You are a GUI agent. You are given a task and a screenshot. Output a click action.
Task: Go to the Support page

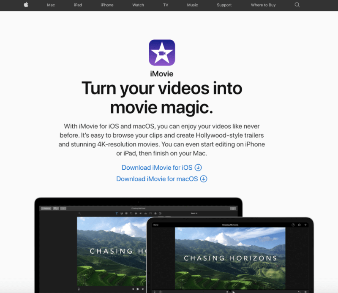pos(224,5)
